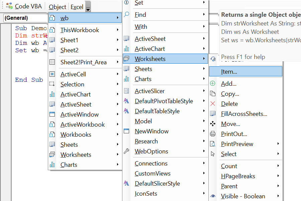This screenshot has width=301, height=201.
Task: Click the printer icon next to PrintOut
Action: [213, 134]
